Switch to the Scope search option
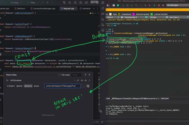Viewport: 189px width, 125px height. point(36,86)
